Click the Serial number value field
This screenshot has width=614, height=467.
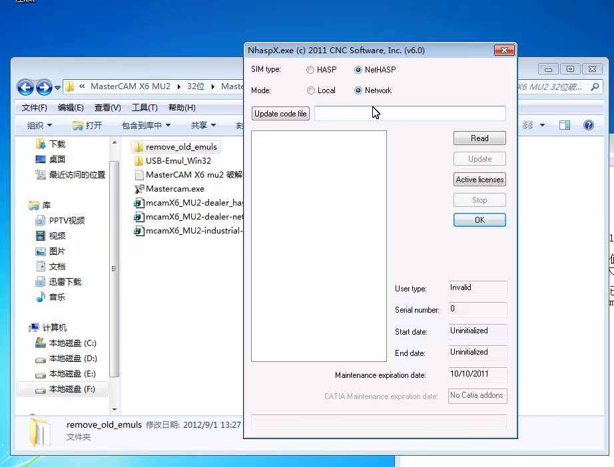pyautogui.click(x=477, y=309)
